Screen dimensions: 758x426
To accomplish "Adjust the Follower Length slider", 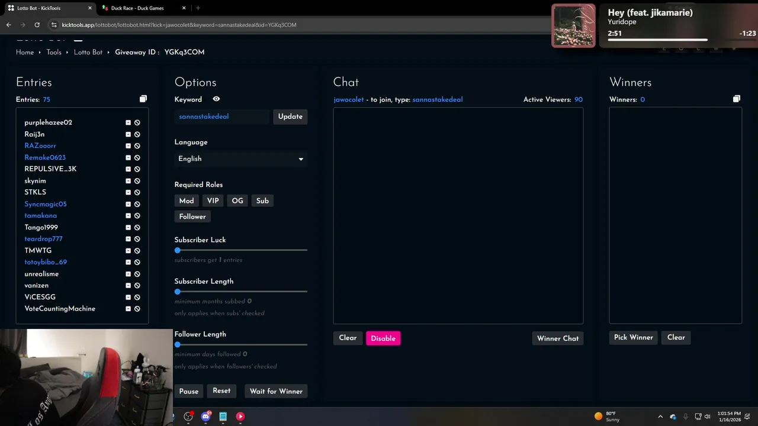I will coord(241,344).
